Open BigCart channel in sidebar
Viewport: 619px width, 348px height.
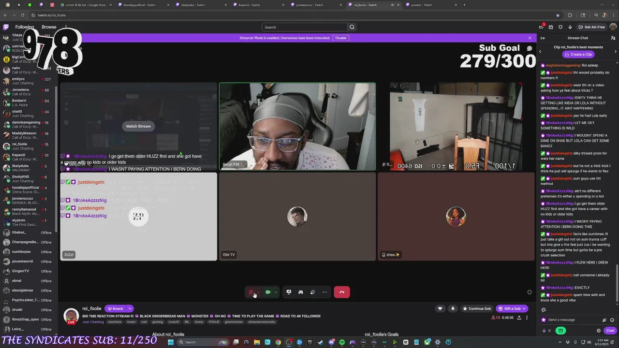[x=29, y=59]
